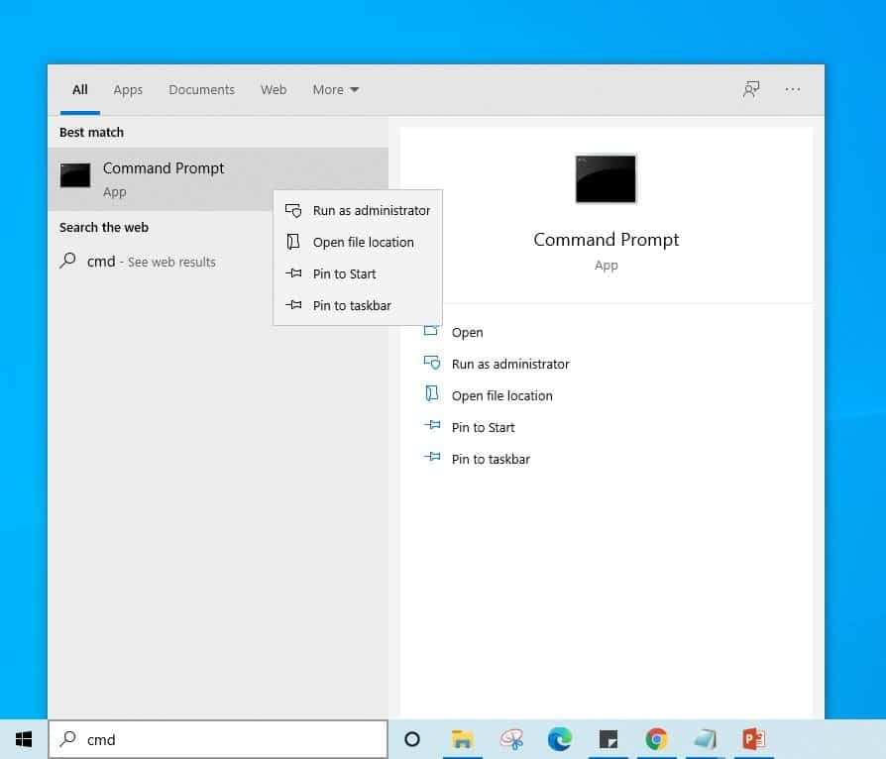Open File Explorer from the taskbar
This screenshot has height=759, width=886.
point(462,738)
